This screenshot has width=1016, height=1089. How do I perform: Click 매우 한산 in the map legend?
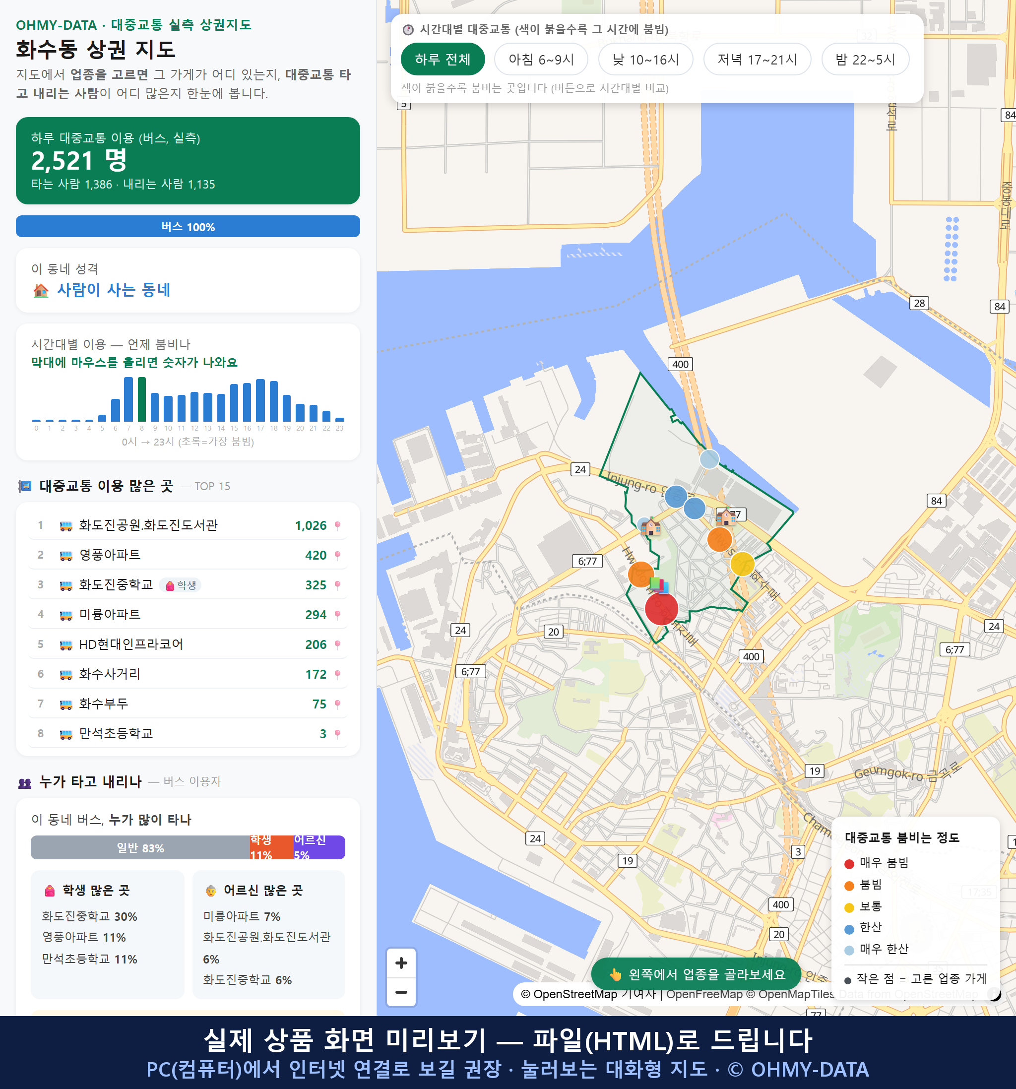(876, 949)
